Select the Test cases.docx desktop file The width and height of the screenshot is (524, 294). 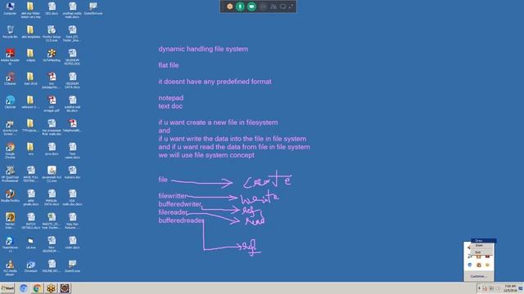72,150
